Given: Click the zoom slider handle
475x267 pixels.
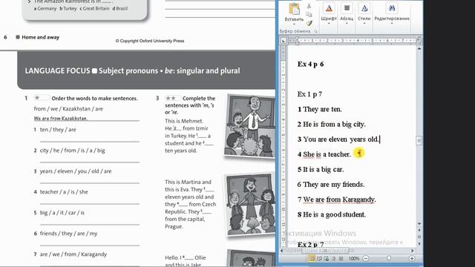Looking at the screenshot, I should 389,258.
